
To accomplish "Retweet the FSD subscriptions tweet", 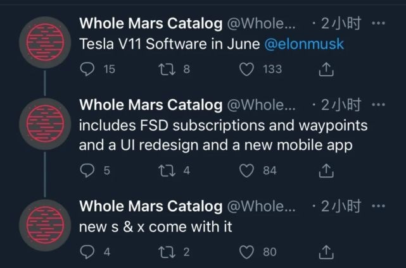I will (167, 171).
